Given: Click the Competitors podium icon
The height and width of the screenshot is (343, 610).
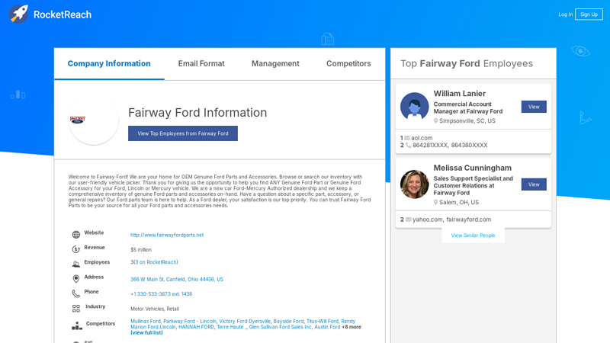Looking at the screenshot, I should pos(77,326).
